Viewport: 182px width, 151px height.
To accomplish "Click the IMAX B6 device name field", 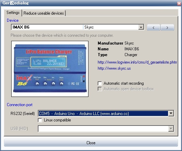I will (x=47, y=27).
